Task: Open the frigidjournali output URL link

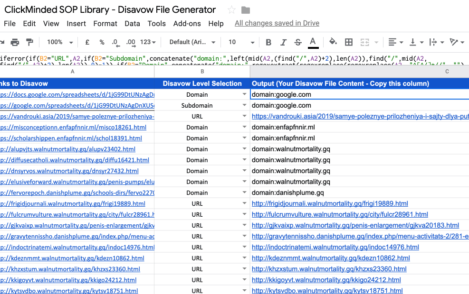Action: pyautogui.click(x=330, y=204)
